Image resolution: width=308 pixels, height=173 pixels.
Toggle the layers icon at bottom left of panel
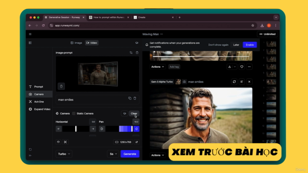tap(58, 142)
